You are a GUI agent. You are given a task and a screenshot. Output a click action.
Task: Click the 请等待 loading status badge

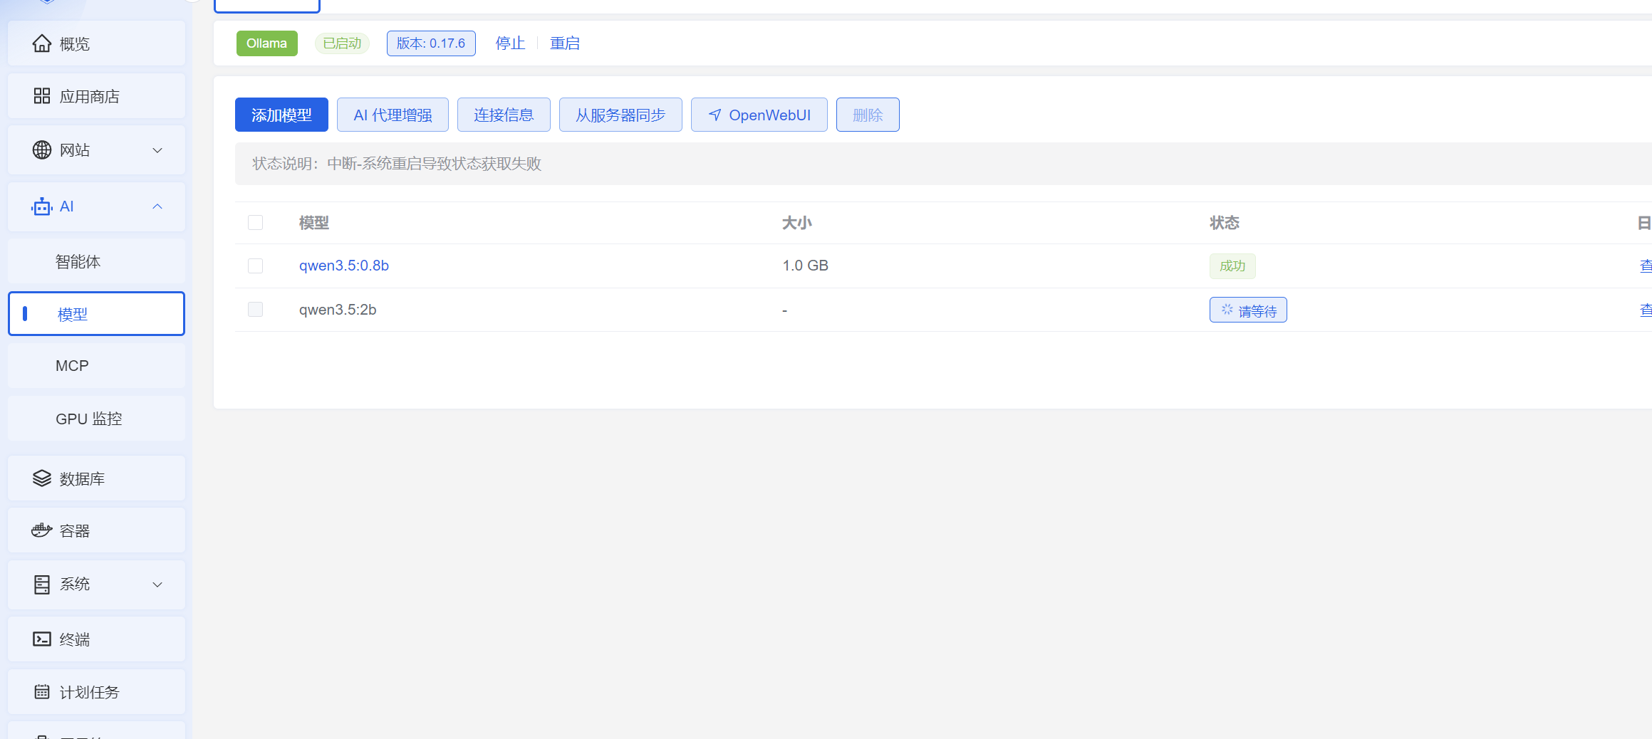tap(1248, 310)
